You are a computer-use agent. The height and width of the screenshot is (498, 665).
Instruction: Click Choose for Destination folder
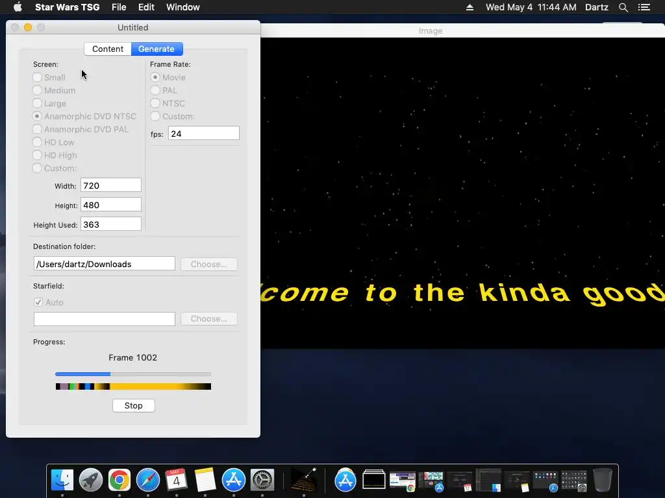point(208,264)
